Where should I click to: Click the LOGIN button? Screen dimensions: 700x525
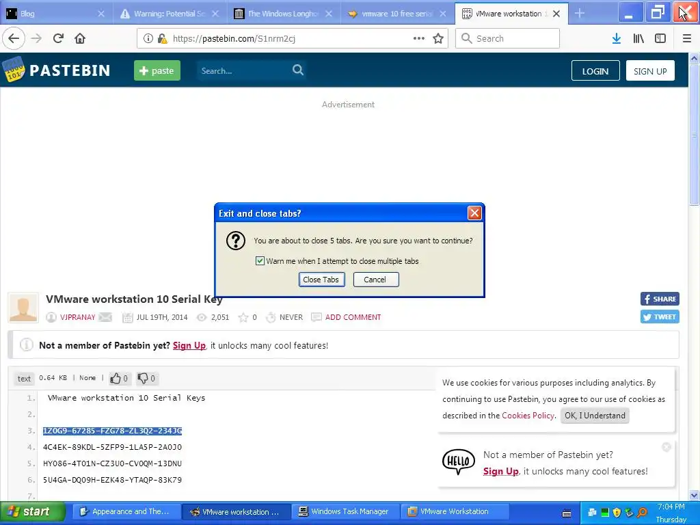[595, 71]
